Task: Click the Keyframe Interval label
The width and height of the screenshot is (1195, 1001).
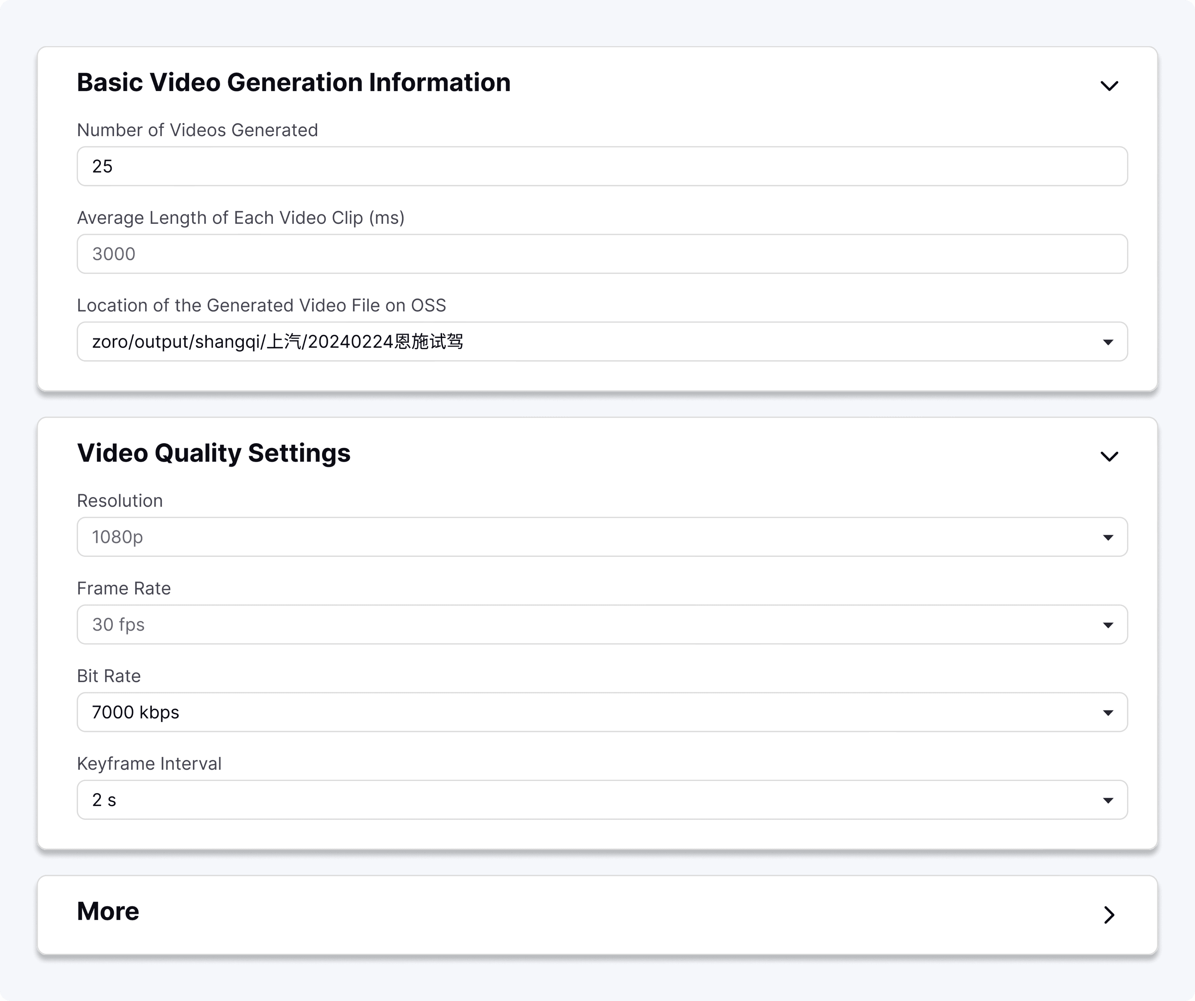Action: 149,763
